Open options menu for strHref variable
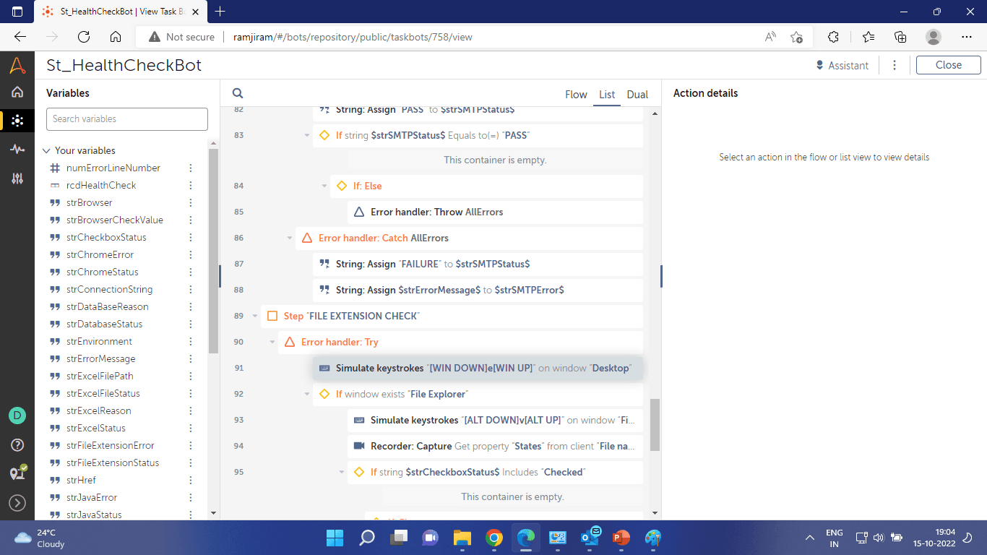The width and height of the screenshot is (987, 555). (191, 480)
